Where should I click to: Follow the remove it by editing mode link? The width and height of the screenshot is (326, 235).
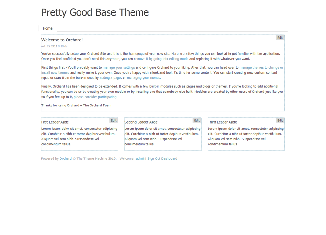point(161,59)
